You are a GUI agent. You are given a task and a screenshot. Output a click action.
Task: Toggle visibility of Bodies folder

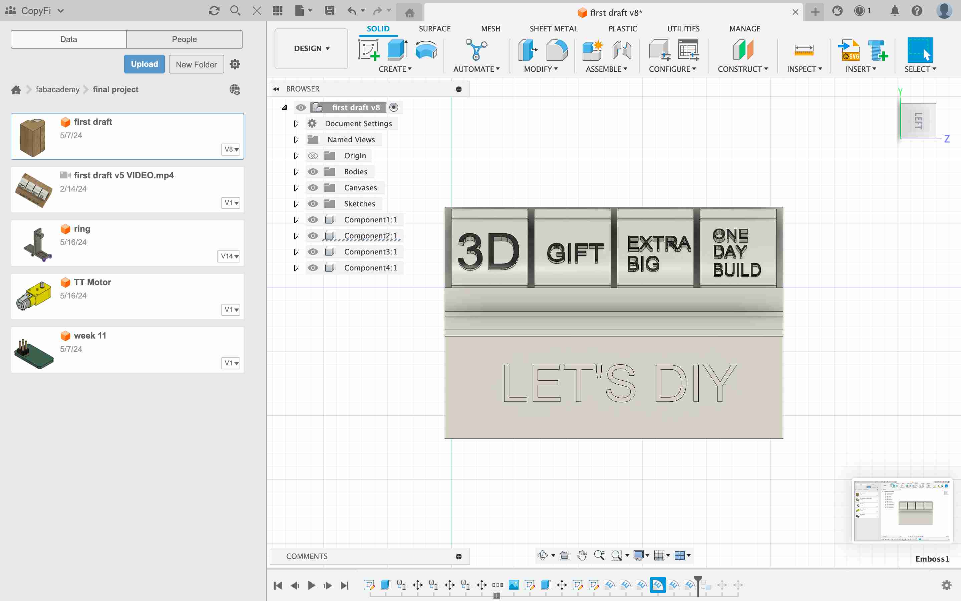tap(313, 171)
